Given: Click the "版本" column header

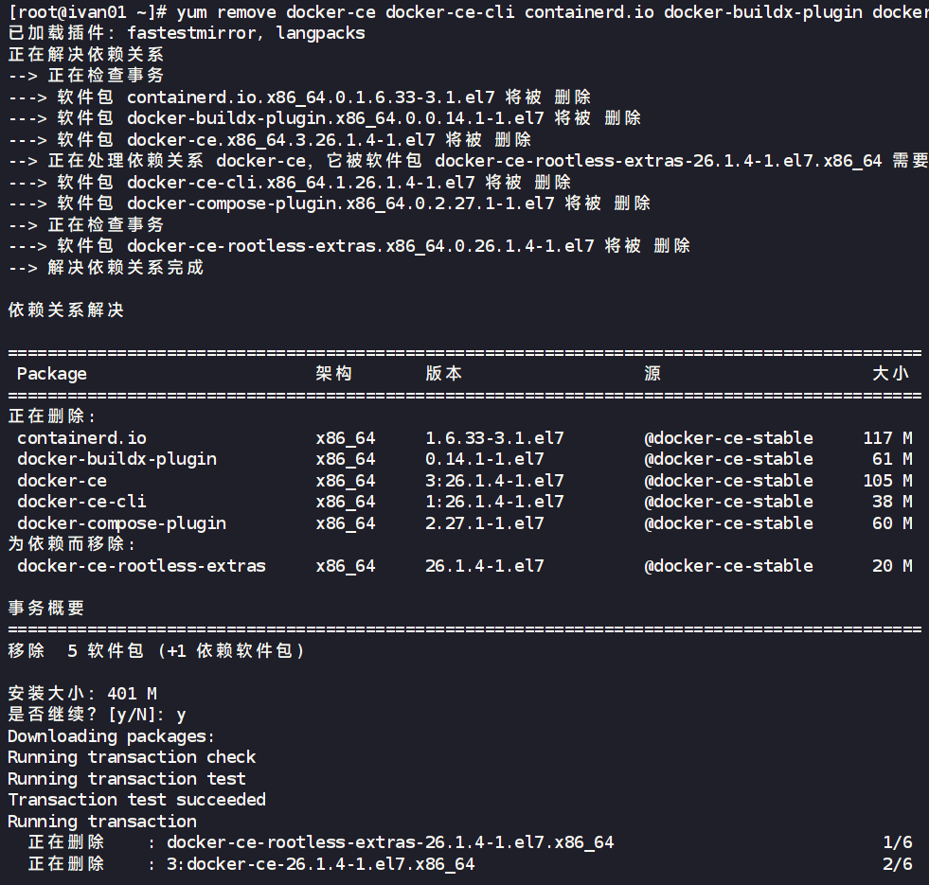Looking at the screenshot, I should [443, 374].
